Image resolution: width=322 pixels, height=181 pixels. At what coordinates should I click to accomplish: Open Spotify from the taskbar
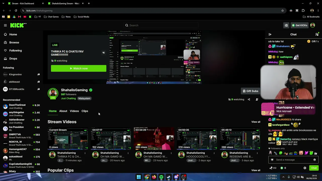[161, 177]
